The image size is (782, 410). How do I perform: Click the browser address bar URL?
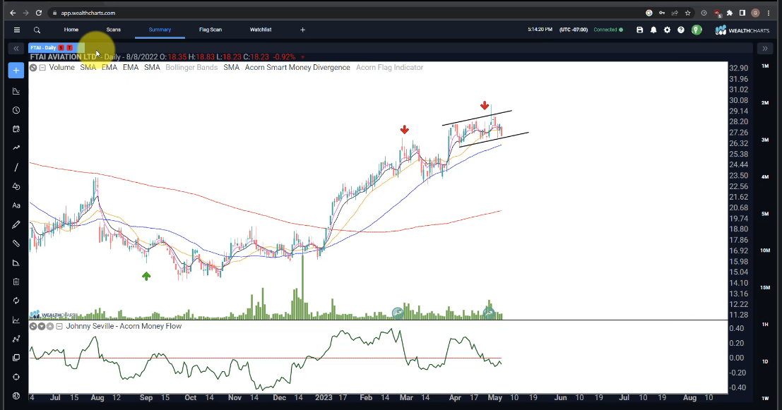coord(88,13)
